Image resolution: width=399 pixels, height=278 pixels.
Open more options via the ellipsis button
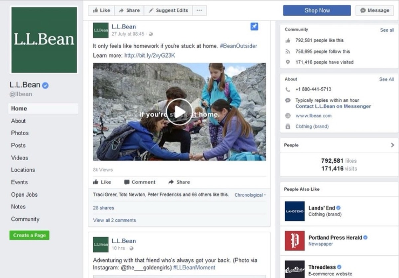pos(199,10)
